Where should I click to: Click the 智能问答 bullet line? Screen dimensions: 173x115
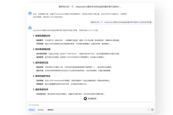[x=74, y=67]
